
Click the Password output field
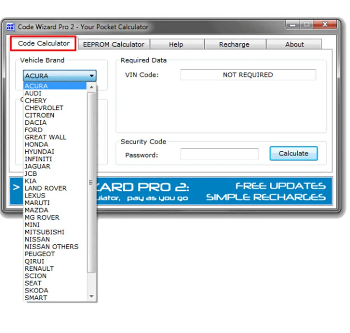(219, 154)
